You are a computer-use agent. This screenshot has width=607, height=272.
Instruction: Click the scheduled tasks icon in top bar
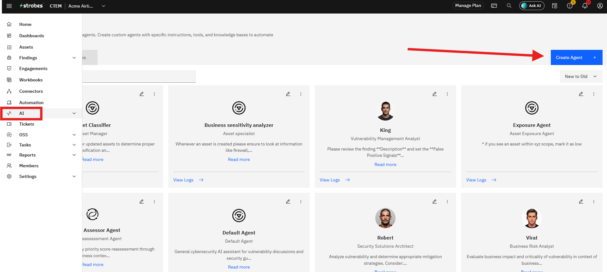coord(555,6)
